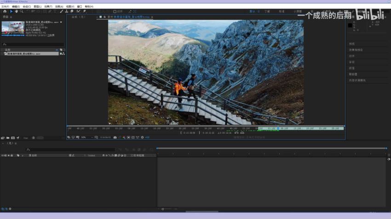Open the 合成(C) menu
Image resolution: width=391 pixels, height=219 pixels.
pyautogui.click(x=27, y=7)
